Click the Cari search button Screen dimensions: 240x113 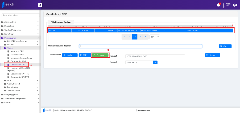click(225, 46)
